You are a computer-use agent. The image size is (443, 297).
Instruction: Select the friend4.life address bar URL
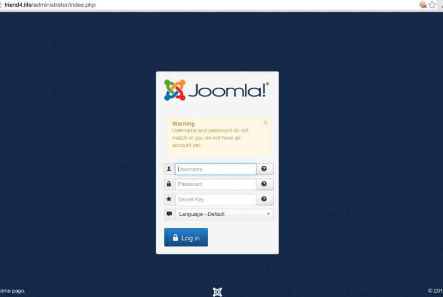50,5
